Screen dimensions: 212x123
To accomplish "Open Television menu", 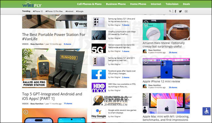I will 172,4.
